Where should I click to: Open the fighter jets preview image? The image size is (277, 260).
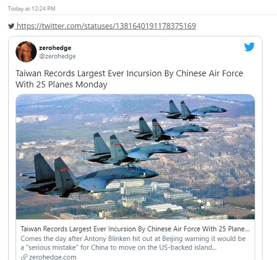click(x=135, y=157)
